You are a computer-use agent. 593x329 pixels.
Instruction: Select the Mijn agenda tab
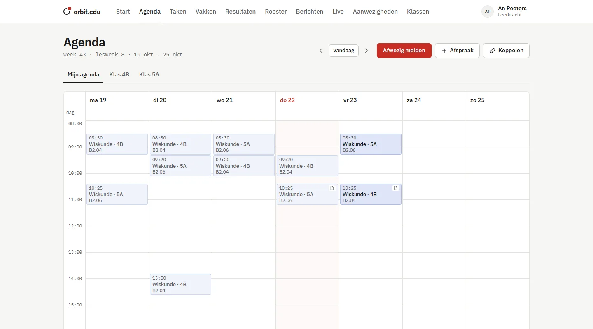tap(84, 74)
